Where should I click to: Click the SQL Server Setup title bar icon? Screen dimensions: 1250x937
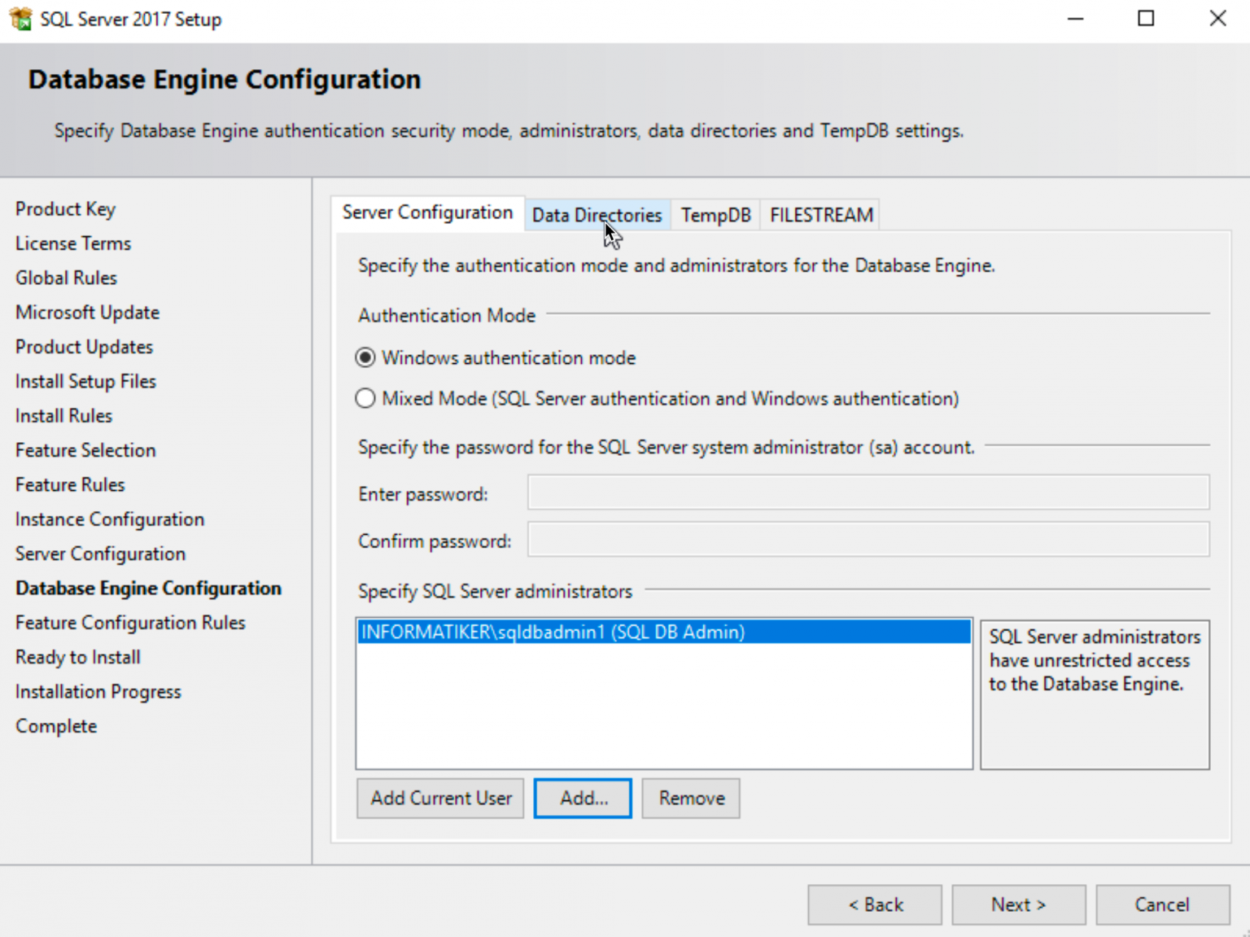[20, 18]
